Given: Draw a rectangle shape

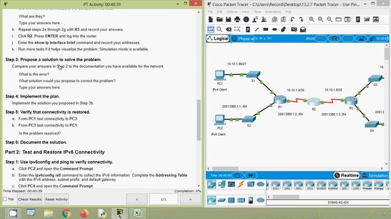Looking at the screenshot, I should [x=266, y=30].
